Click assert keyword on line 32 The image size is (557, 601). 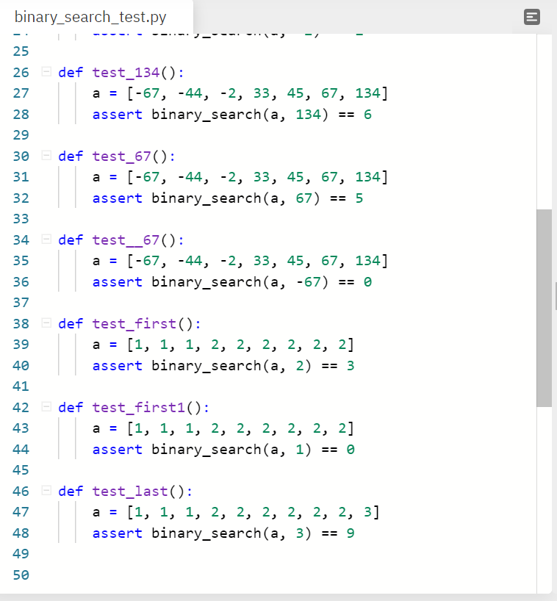118,198
